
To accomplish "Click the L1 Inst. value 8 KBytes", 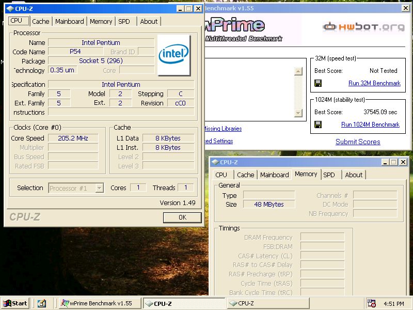I will tap(168, 147).
